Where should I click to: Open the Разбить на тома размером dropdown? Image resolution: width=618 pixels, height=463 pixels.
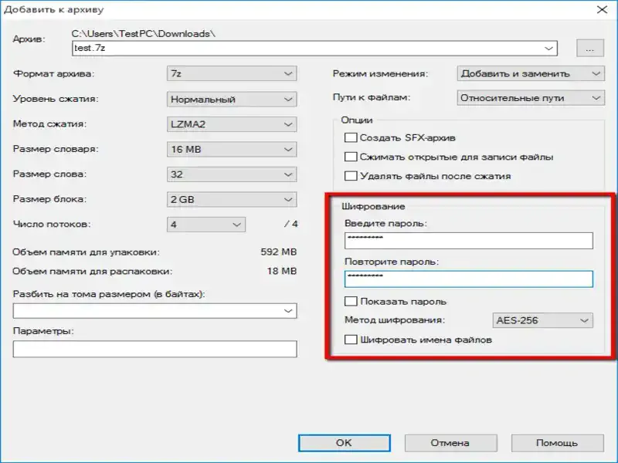point(155,311)
